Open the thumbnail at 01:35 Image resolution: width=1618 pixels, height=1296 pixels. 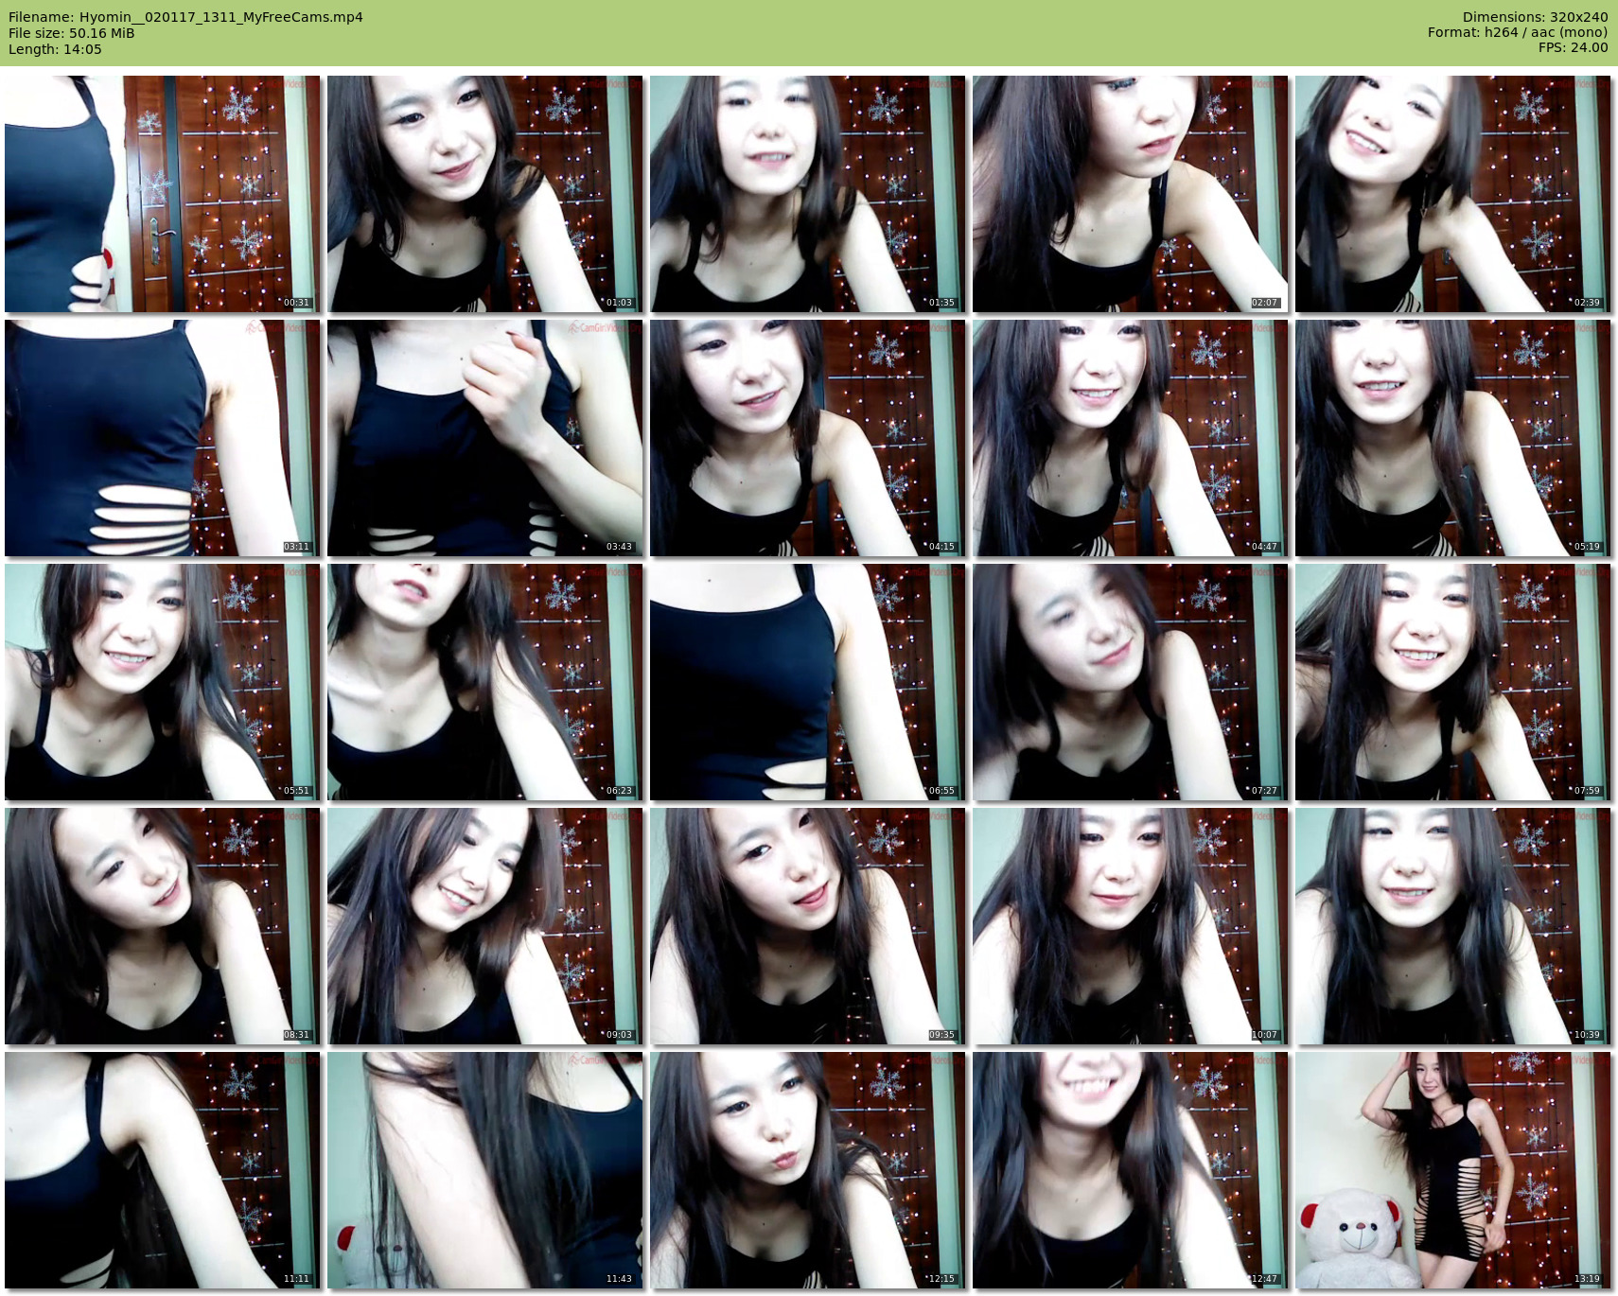pyautogui.click(x=807, y=194)
